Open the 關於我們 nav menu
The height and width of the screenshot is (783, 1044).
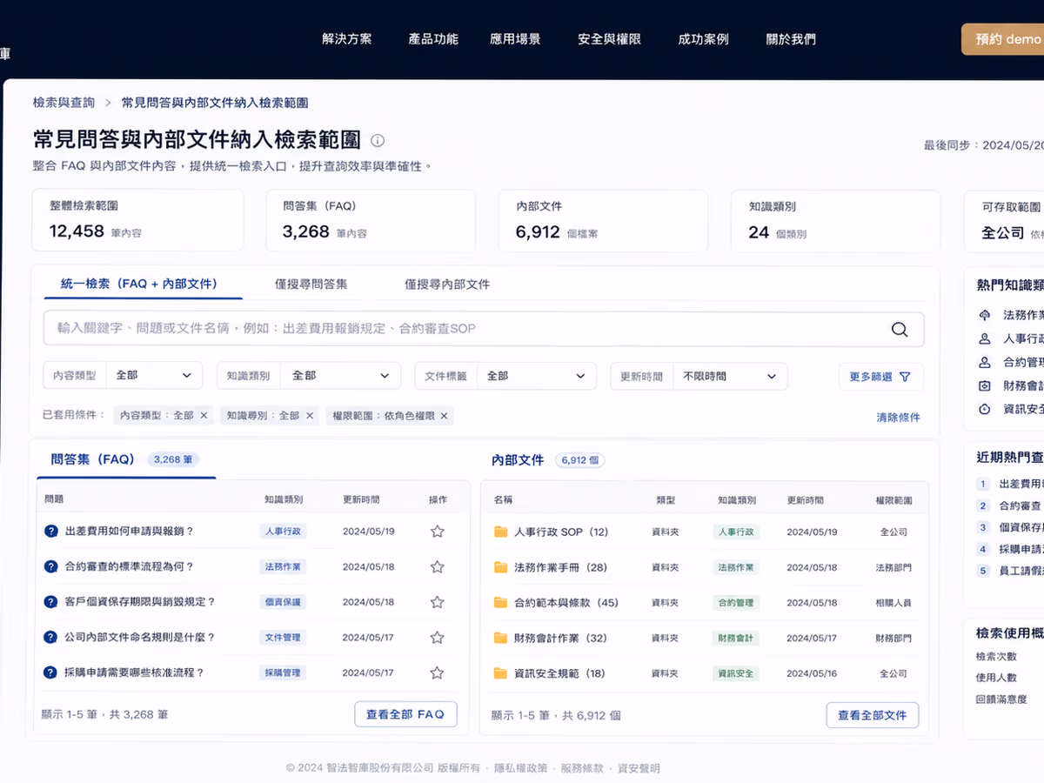pyautogui.click(x=791, y=39)
